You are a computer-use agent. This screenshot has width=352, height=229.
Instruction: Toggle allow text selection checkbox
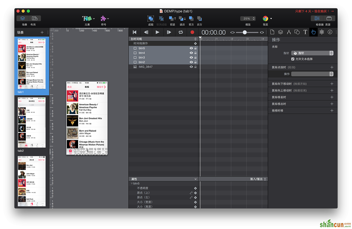pos(293,59)
